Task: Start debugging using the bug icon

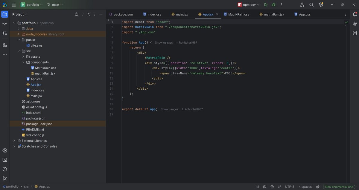Action: pyautogui.click(x=273, y=4)
